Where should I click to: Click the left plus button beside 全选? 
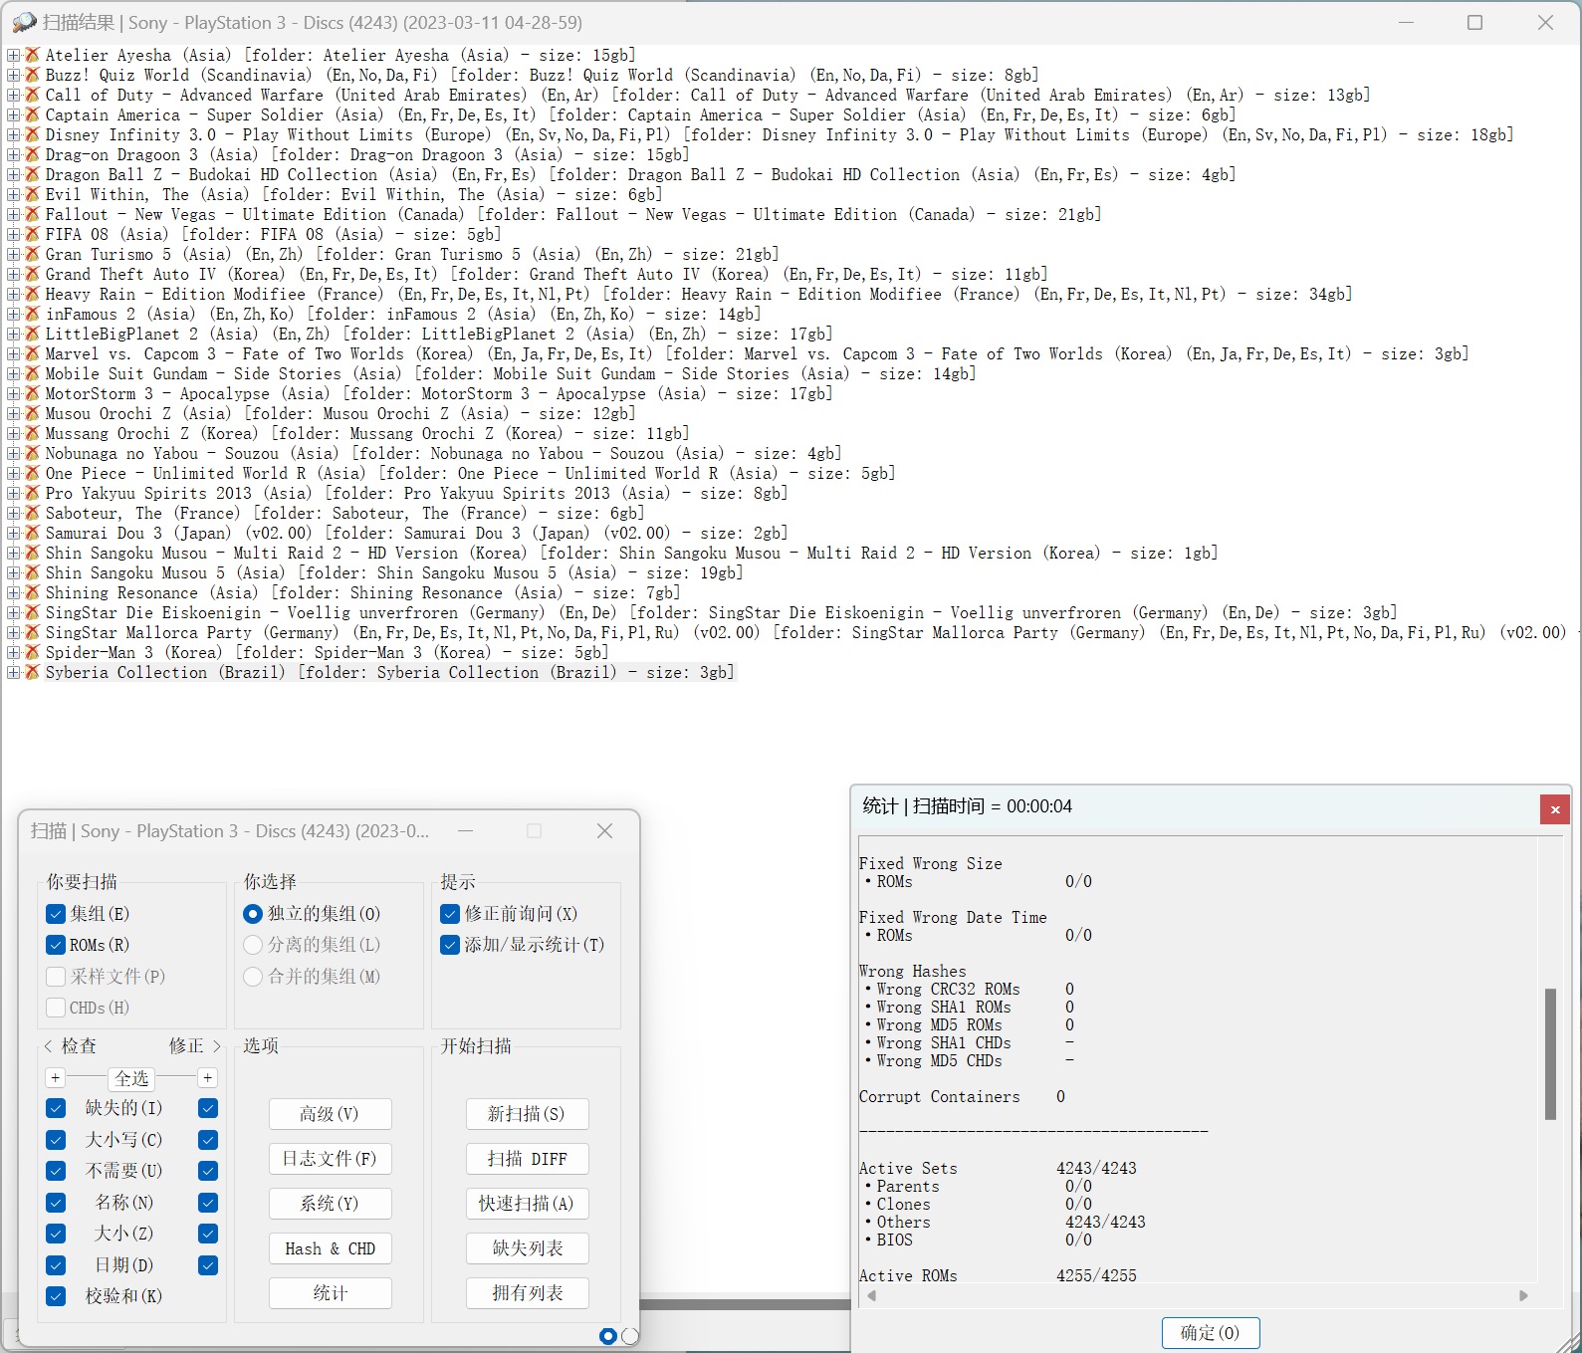click(56, 1078)
